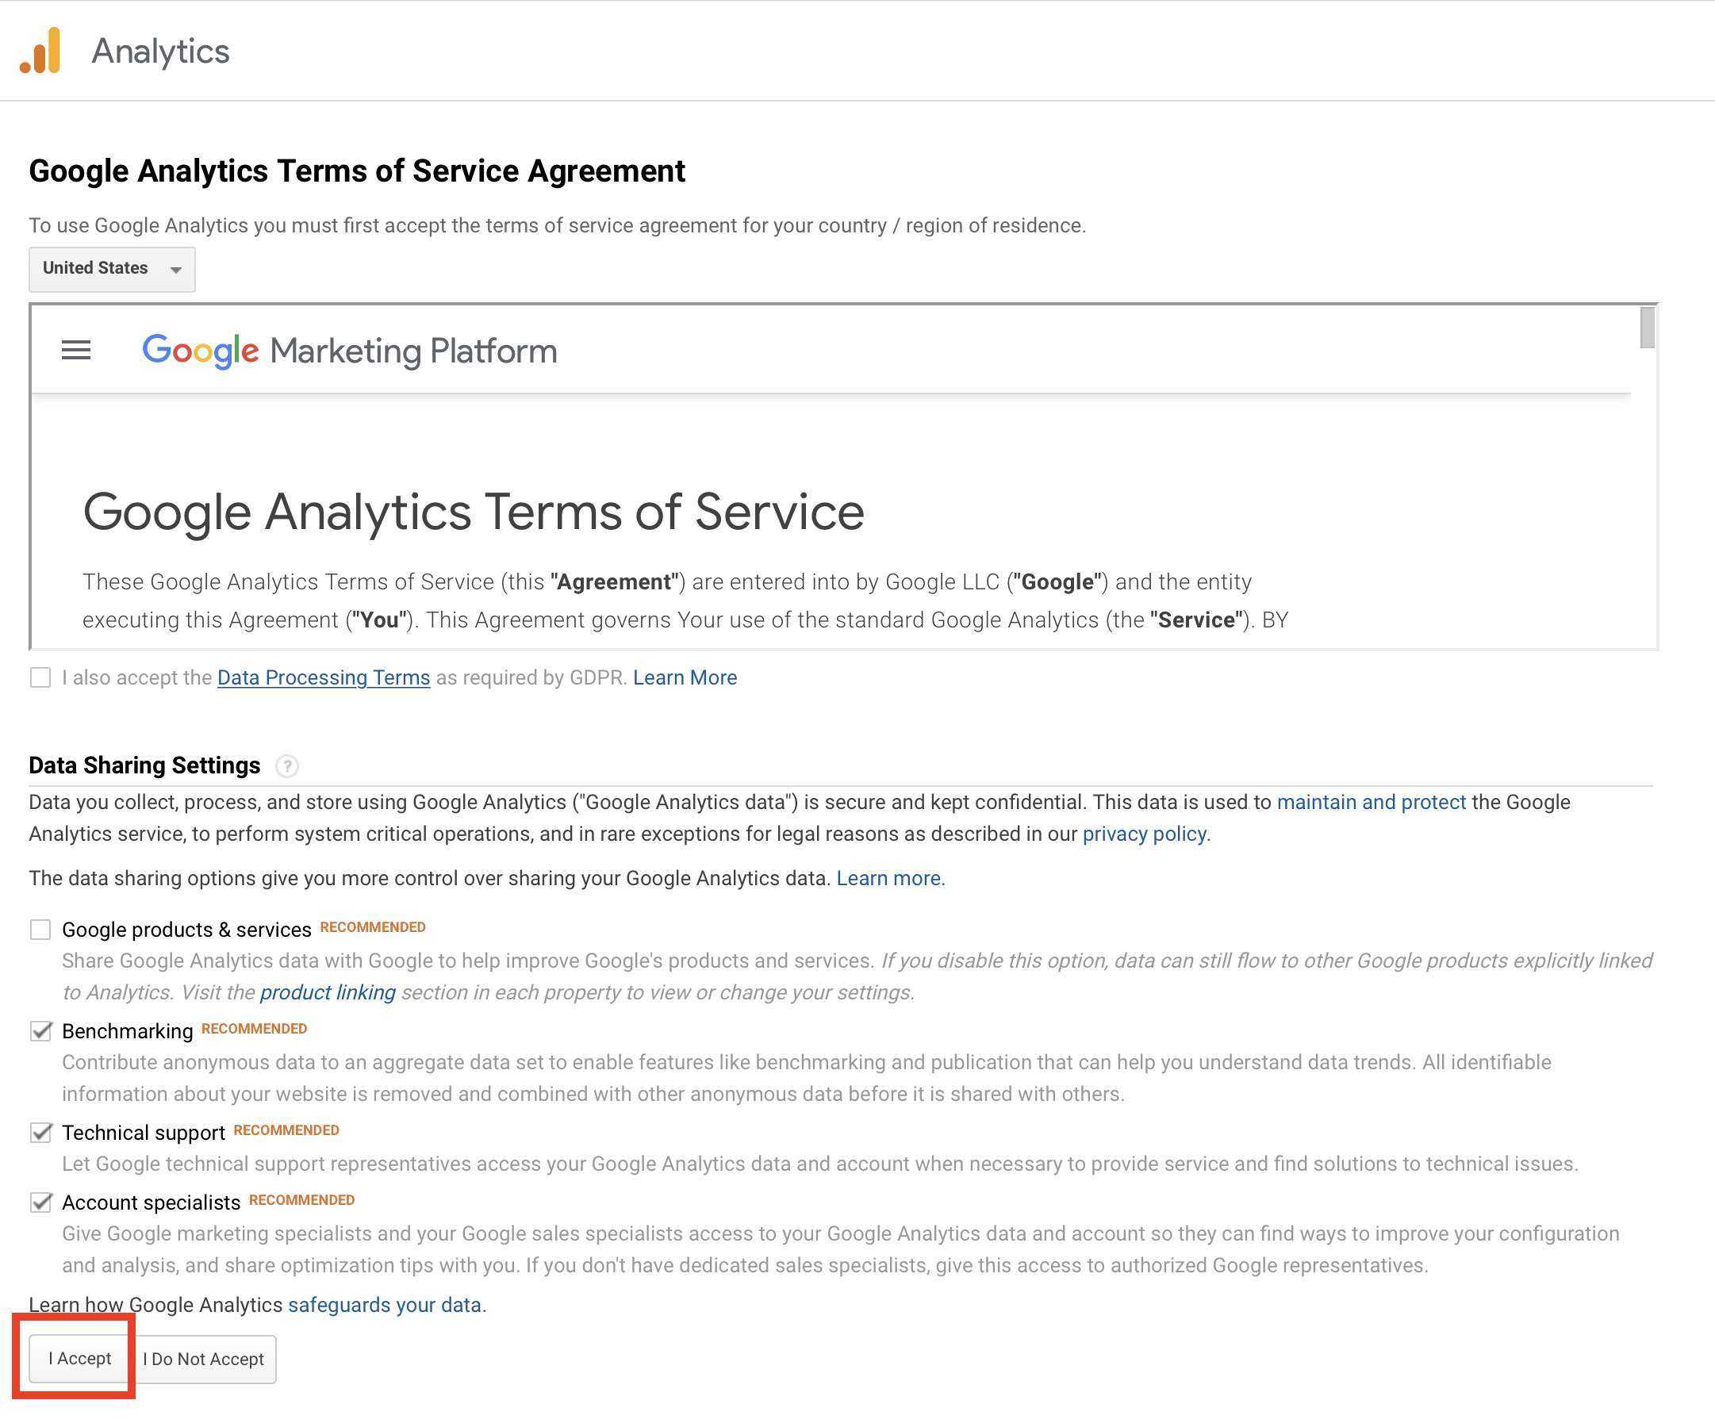Screen dimensions: 1715x1423
Task: Check the Data Processing Terms GDPR checkbox
Action: point(40,677)
